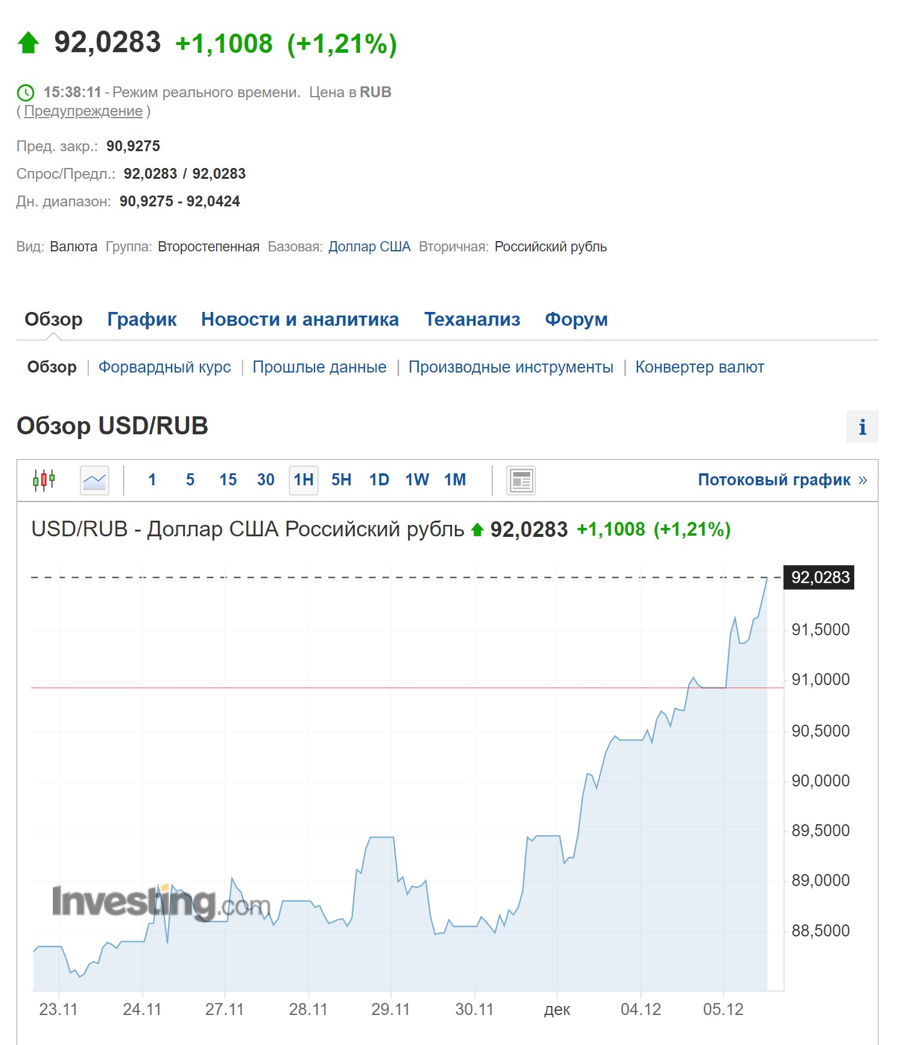Open Потоковый график link

pos(782,480)
